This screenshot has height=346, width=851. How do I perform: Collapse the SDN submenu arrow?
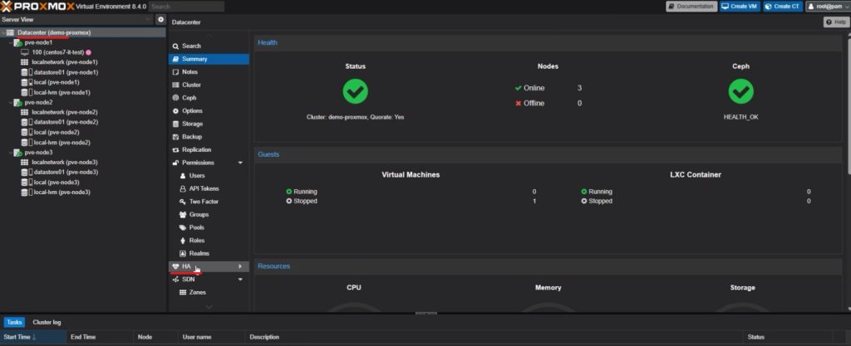(240, 280)
